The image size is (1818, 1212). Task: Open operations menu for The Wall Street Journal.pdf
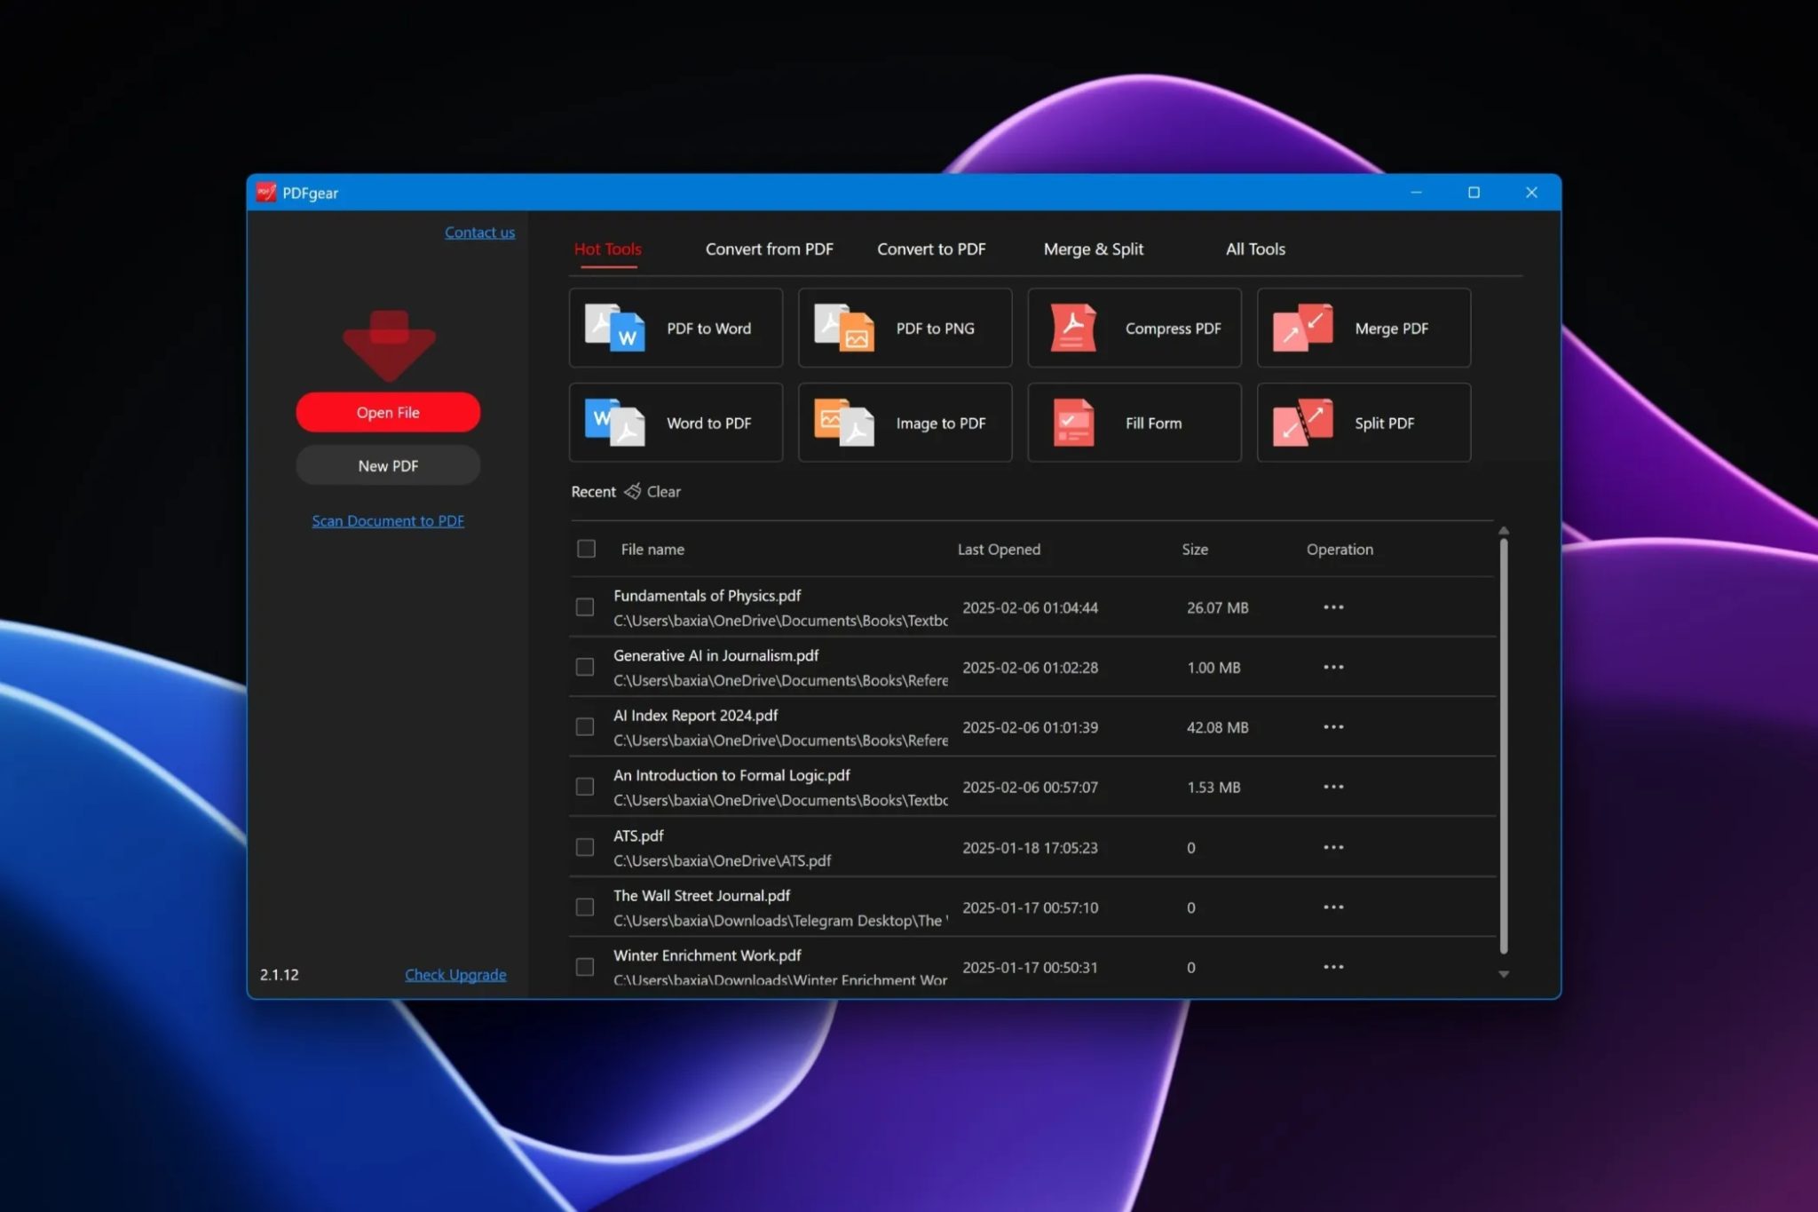pos(1332,907)
